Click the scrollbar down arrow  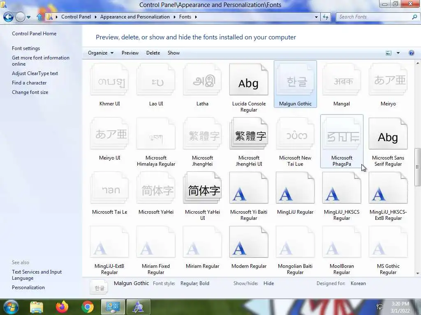418,274
